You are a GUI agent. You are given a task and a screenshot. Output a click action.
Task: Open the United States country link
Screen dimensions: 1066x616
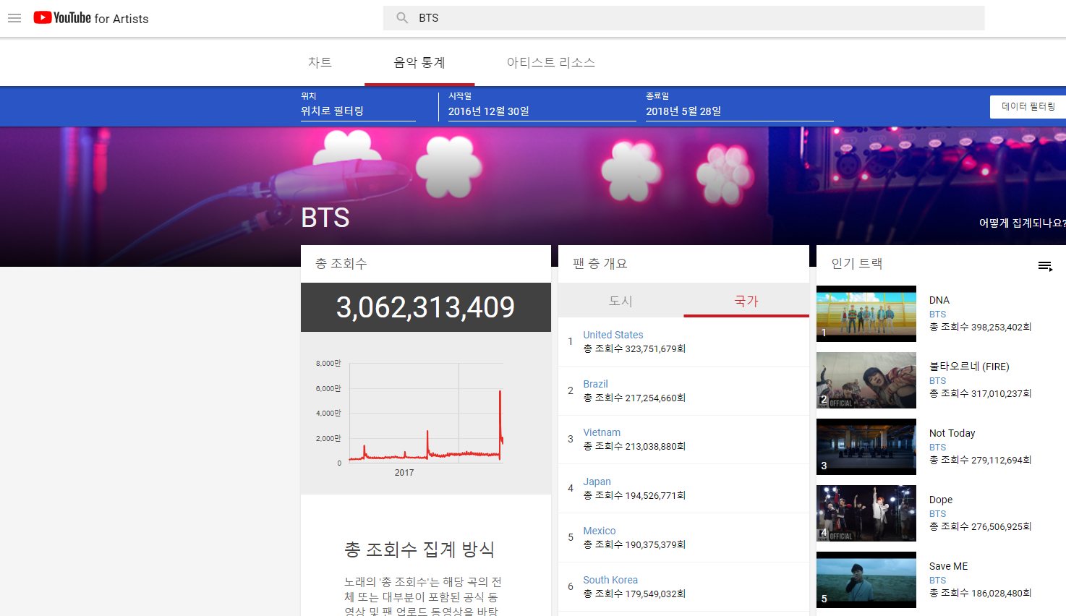[x=613, y=335]
